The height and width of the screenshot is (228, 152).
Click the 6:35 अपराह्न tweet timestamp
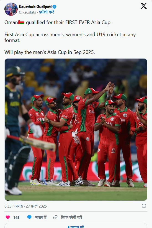coord(14,206)
